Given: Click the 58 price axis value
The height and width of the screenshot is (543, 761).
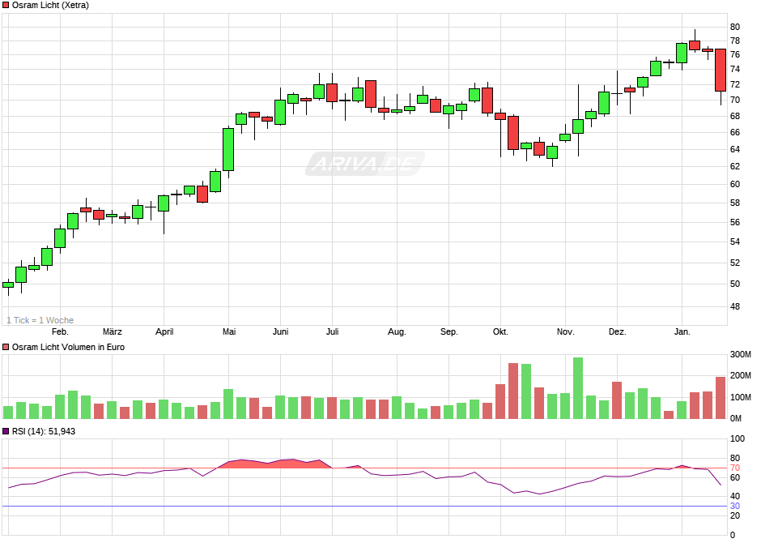Looking at the screenshot, I should [735, 203].
